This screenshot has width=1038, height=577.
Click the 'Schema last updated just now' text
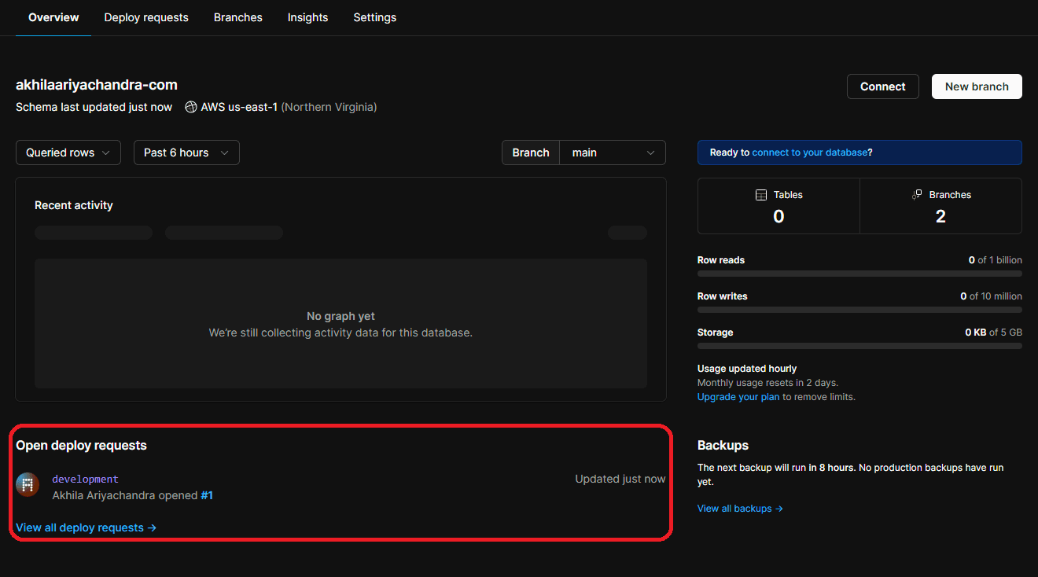point(94,107)
